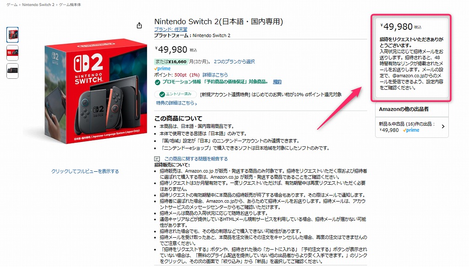Click the green check icon beside プロモーション情報
Image resolution: width=469 pixels, height=267 pixels.
(158, 82)
